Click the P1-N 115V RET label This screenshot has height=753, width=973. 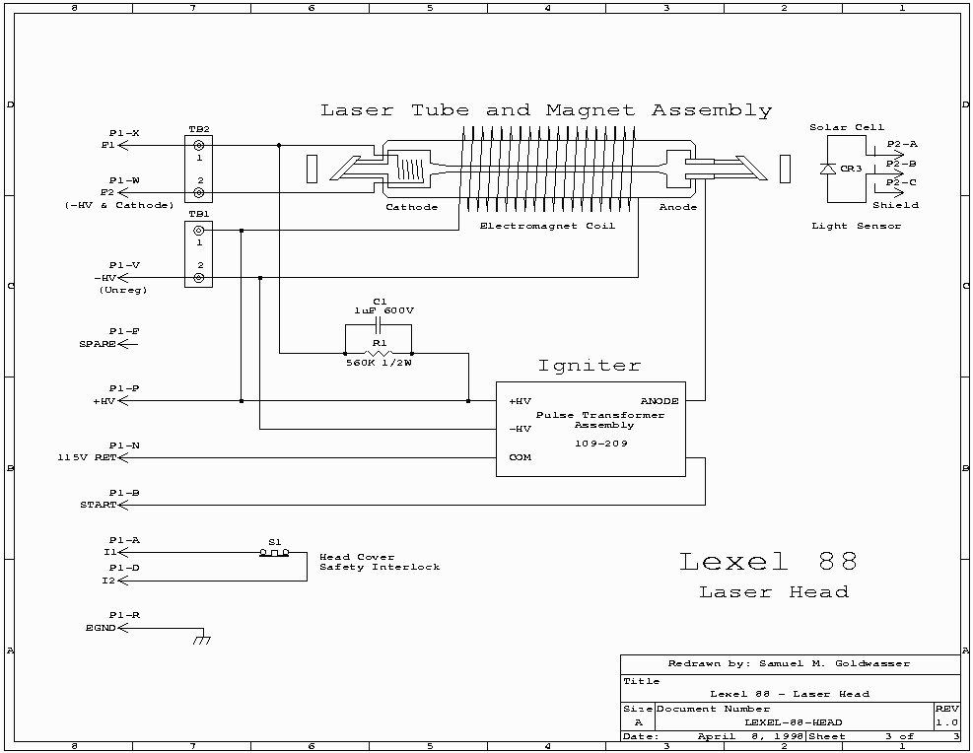point(87,457)
